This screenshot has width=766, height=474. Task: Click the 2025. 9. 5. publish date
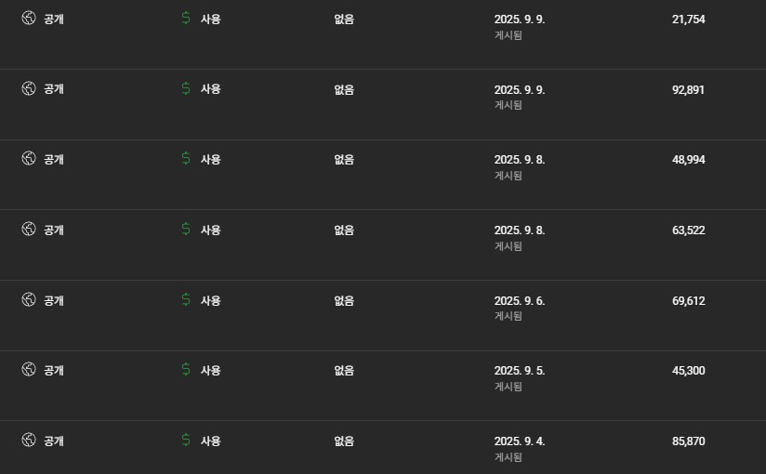pos(520,370)
